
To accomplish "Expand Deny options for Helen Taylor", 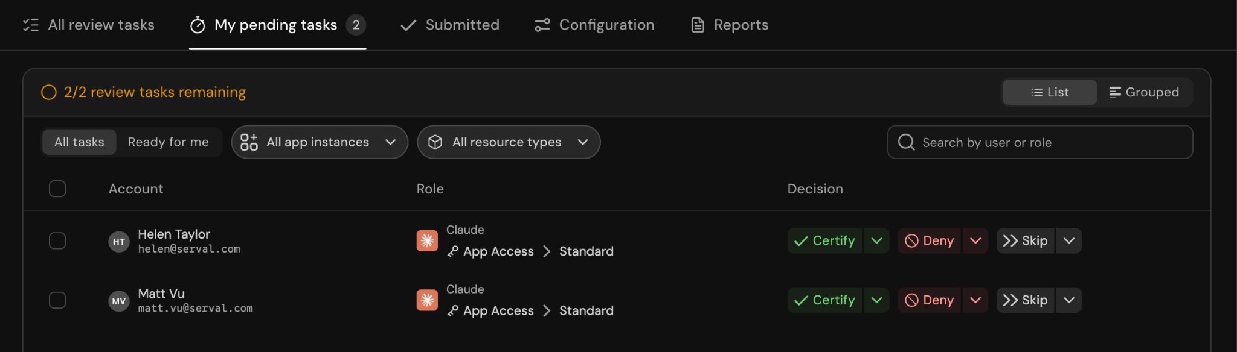I will point(975,240).
